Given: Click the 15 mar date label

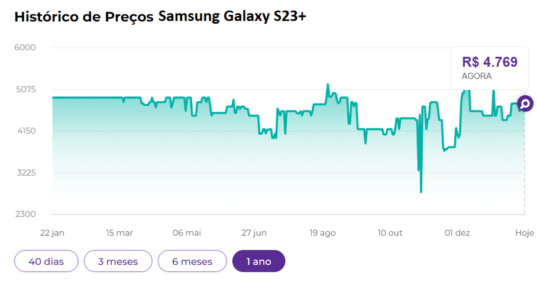Looking at the screenshot, I should [x=119, y=233].
